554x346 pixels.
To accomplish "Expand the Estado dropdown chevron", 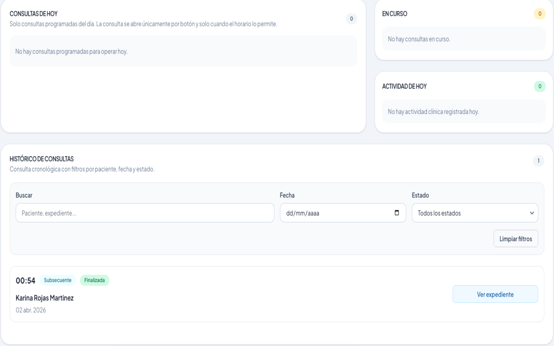I will point(532,213).
